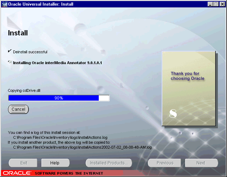Click the installActions2002-07-02_08-08-48-AM.log path
Screen dimensions: 227x177
[82, 147]
